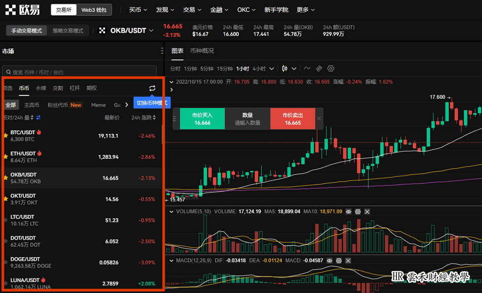Image resolution: width=482 pixels, height=293 pixels.
Task: Collapse the OHLC info row chevron
Action: coord(171,82)
